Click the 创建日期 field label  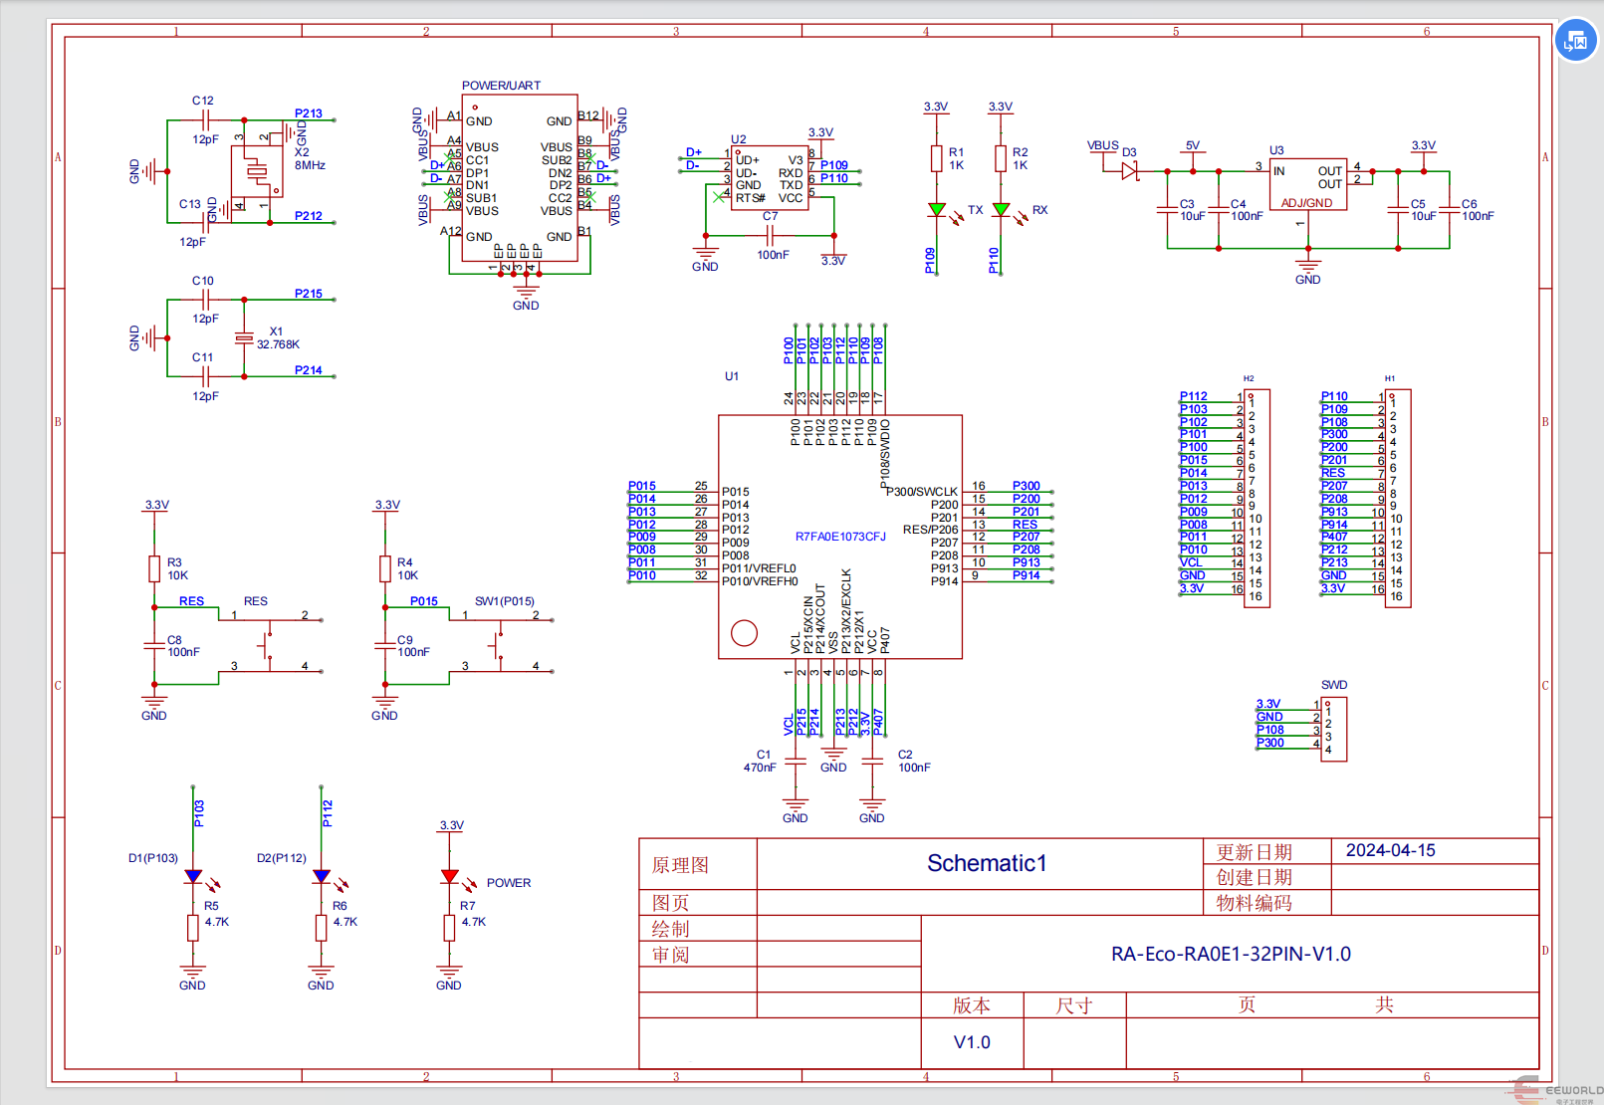click(x=1254, y=877)
